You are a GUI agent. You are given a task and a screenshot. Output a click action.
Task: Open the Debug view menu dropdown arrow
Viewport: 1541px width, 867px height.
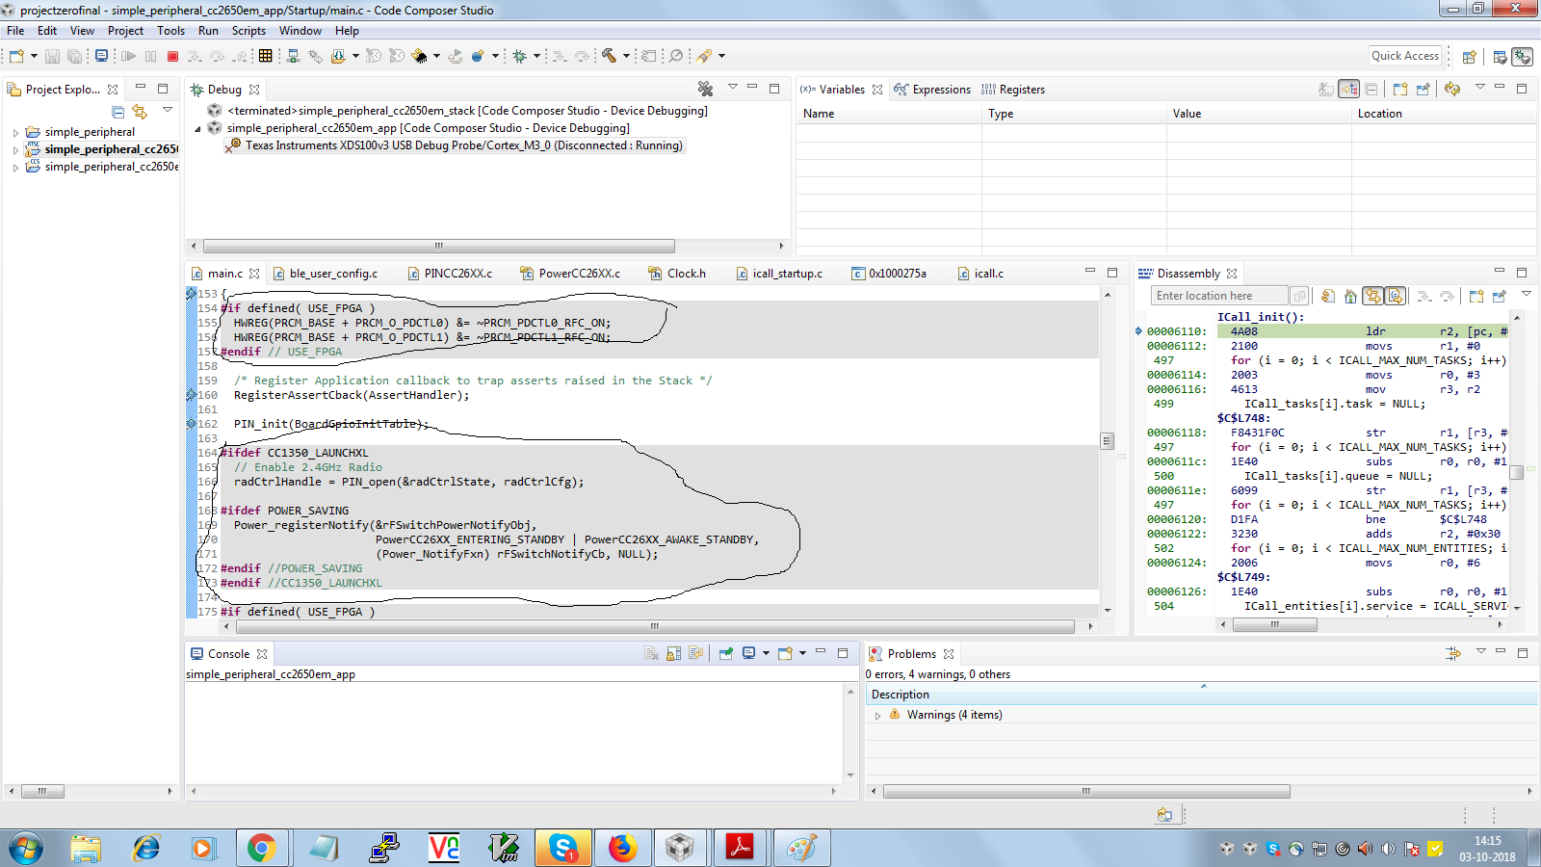pos(732,88)
